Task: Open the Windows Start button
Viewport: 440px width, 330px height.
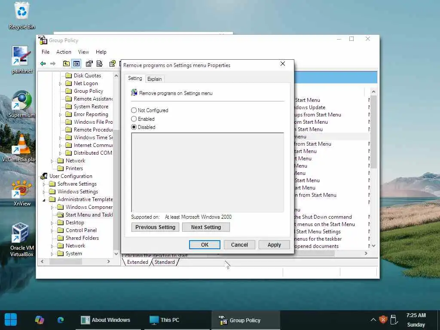Action: pyautogui.click(x=11, y=320)
